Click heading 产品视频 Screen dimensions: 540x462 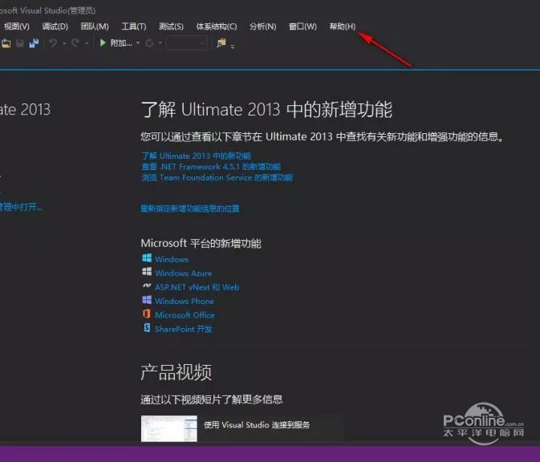pos(176,372)
